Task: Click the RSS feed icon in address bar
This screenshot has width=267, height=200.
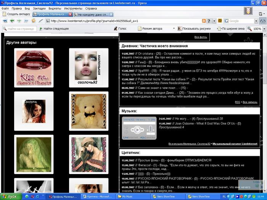Action: [204, 21]
